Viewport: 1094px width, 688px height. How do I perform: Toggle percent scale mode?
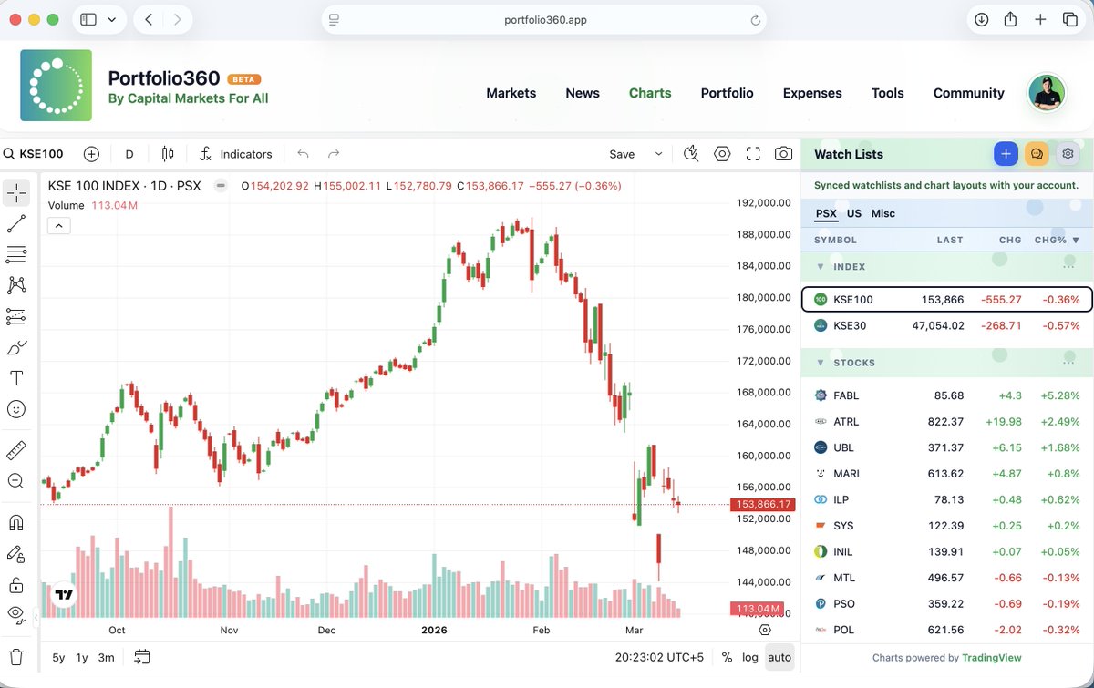(727, 657)
